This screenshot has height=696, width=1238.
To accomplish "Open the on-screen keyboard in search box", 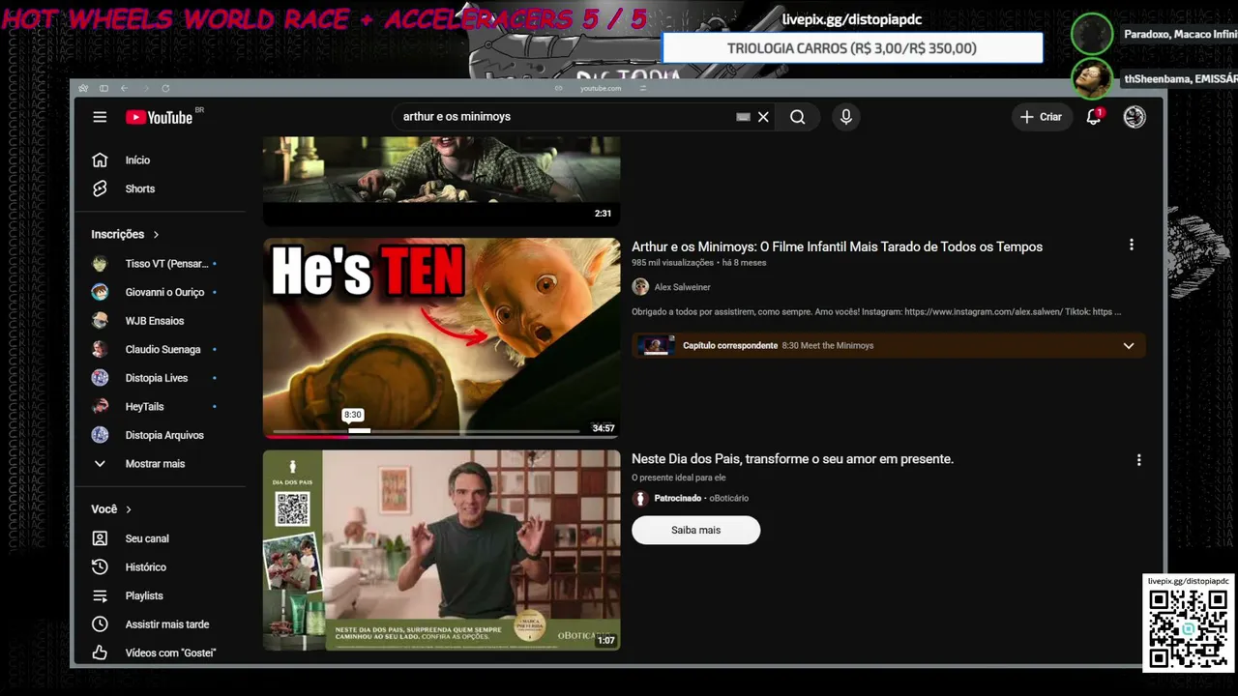I will tap(743, 117).
